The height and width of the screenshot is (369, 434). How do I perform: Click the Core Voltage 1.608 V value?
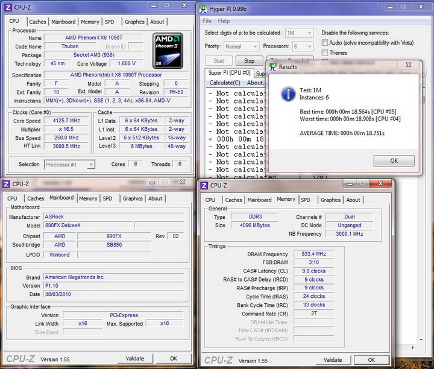(127, 63)
